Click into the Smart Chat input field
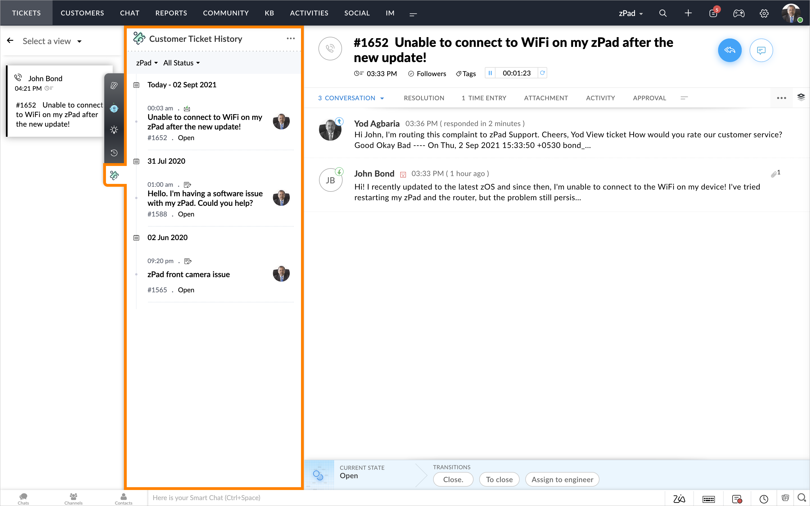Screen dimensions: 810x506 coord(402,498)
